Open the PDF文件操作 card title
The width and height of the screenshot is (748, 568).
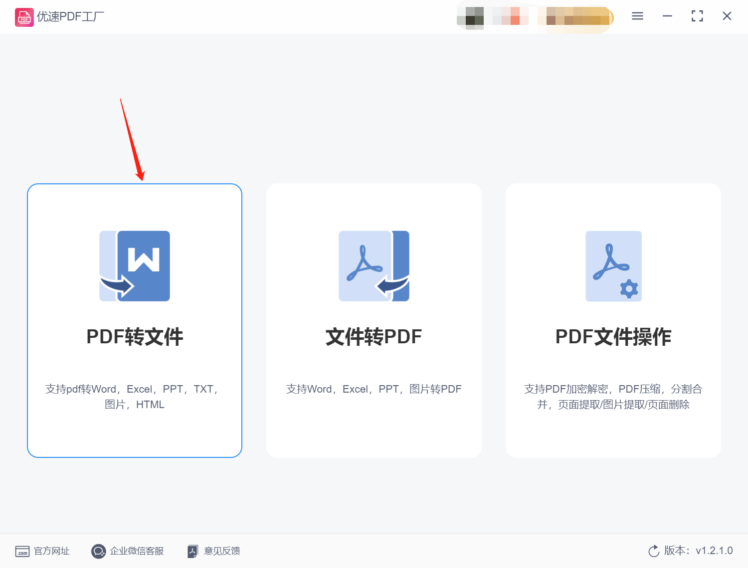[613, 337]
